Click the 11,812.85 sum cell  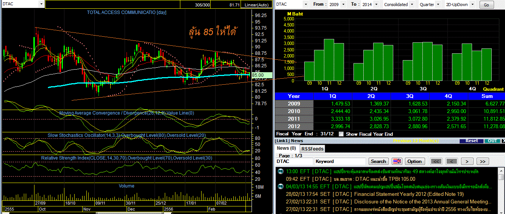point(487,119)
